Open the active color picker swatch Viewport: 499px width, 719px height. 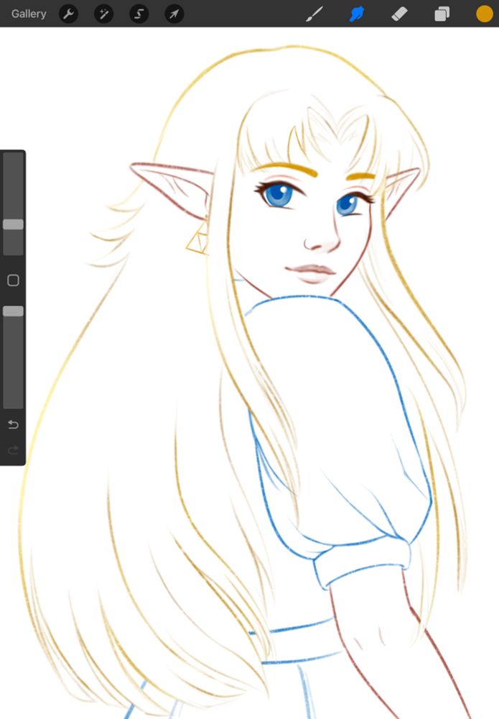coord(485,14)
